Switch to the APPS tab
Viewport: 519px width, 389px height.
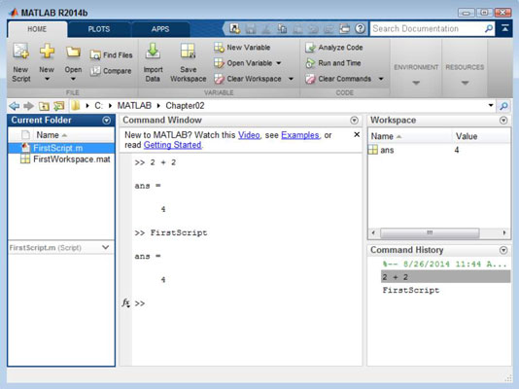pyautogui.click(x=160, y=29)
